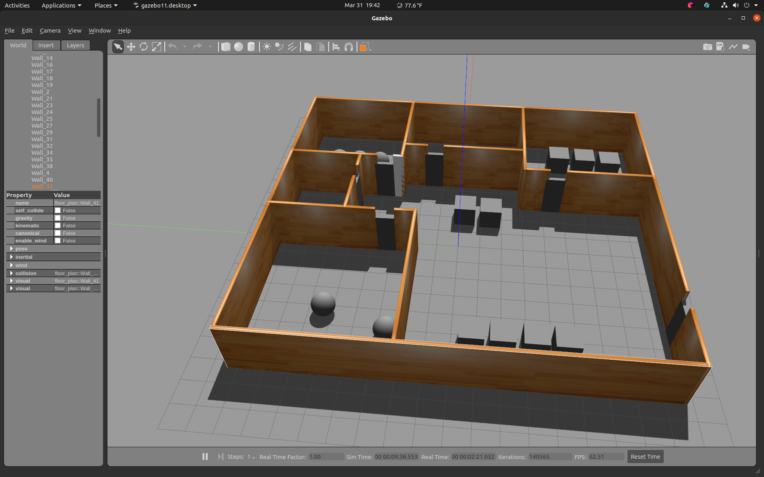Open the Camera menu
The width and height of the screenshot is (764, 477).
(50, 31)
